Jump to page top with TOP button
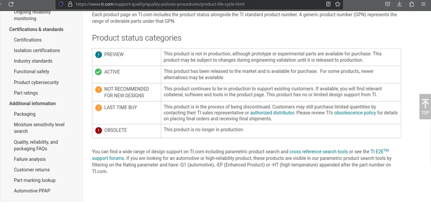This screenshot has height=207, width=431. [x=425, y=107]
